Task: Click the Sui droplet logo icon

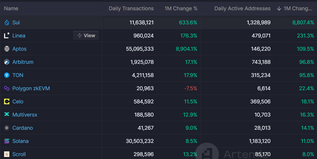Action: click(7, 23)
